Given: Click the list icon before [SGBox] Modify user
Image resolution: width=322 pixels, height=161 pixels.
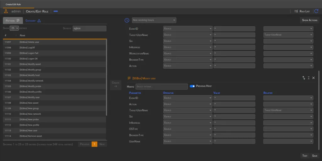Looking at the screenshot, I should click(x=129, y=78).
